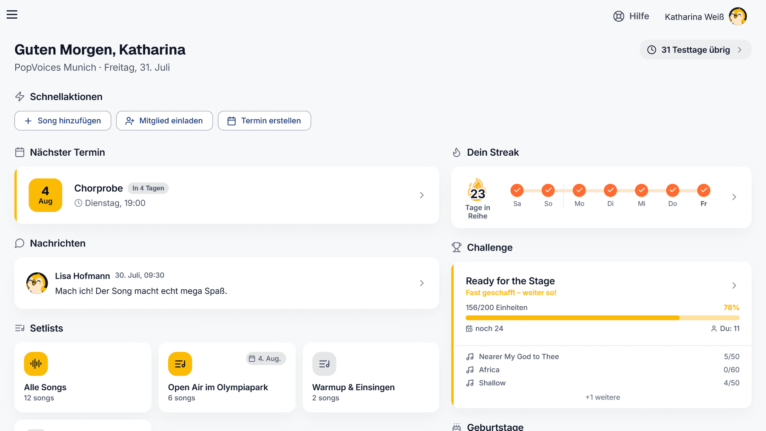Open the Warmup & Einsingen setlist

(x=371, y=377)
